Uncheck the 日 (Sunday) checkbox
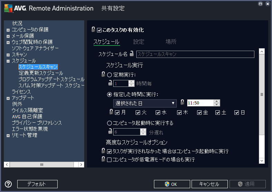The width and height of the screenshot is (272, 192). click(x=236, y=113)
